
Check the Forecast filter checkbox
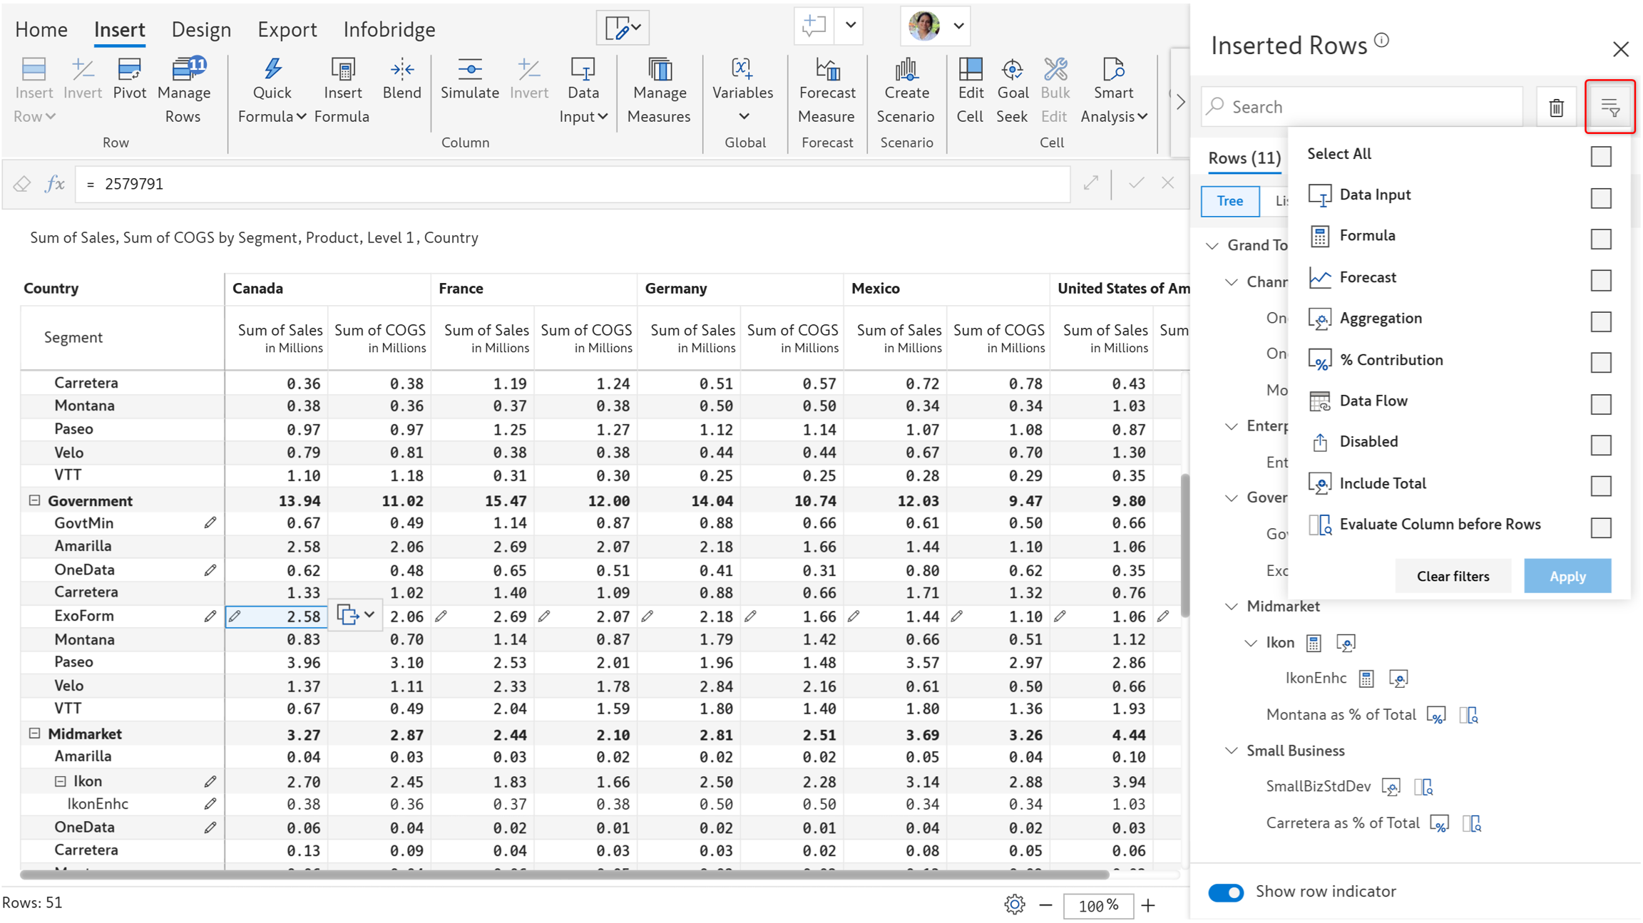pos(1600,281)
